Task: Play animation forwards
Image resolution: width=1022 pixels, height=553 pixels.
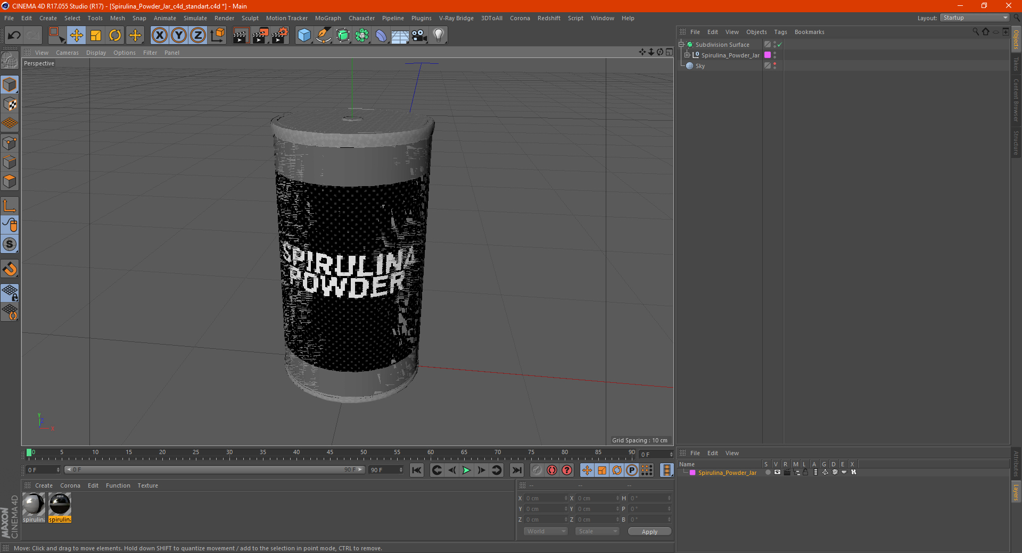Action: [466, 470]
